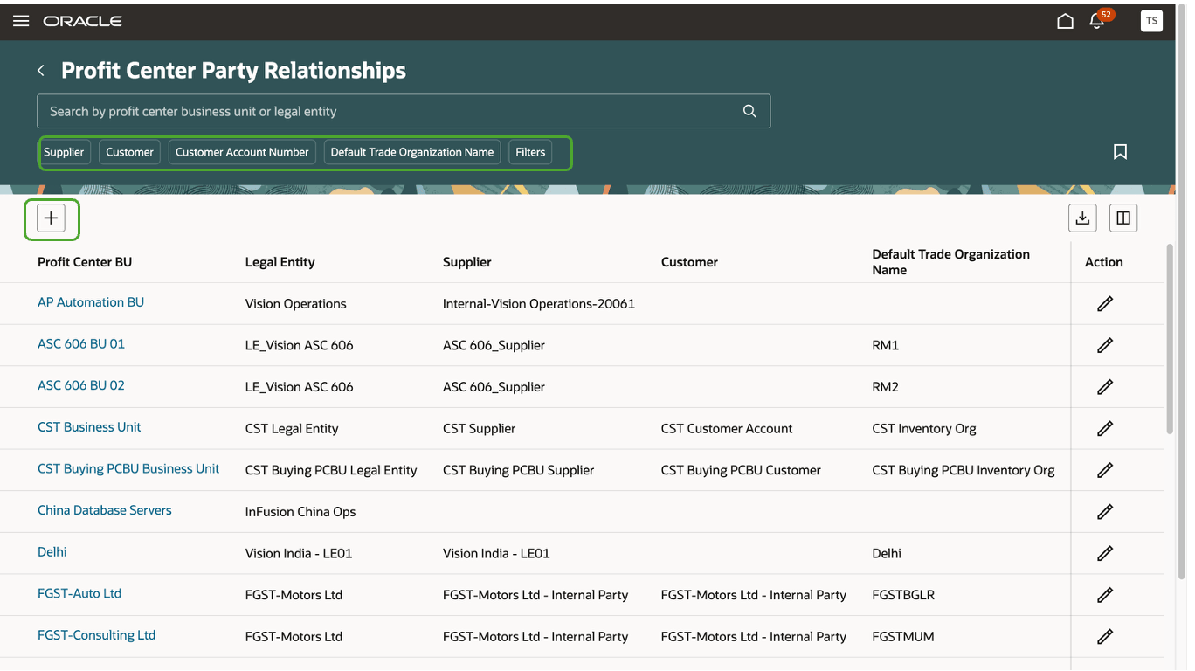Go back using the left chevron
The height and width of the screenshot is (671, 1195).
[41, 71]
